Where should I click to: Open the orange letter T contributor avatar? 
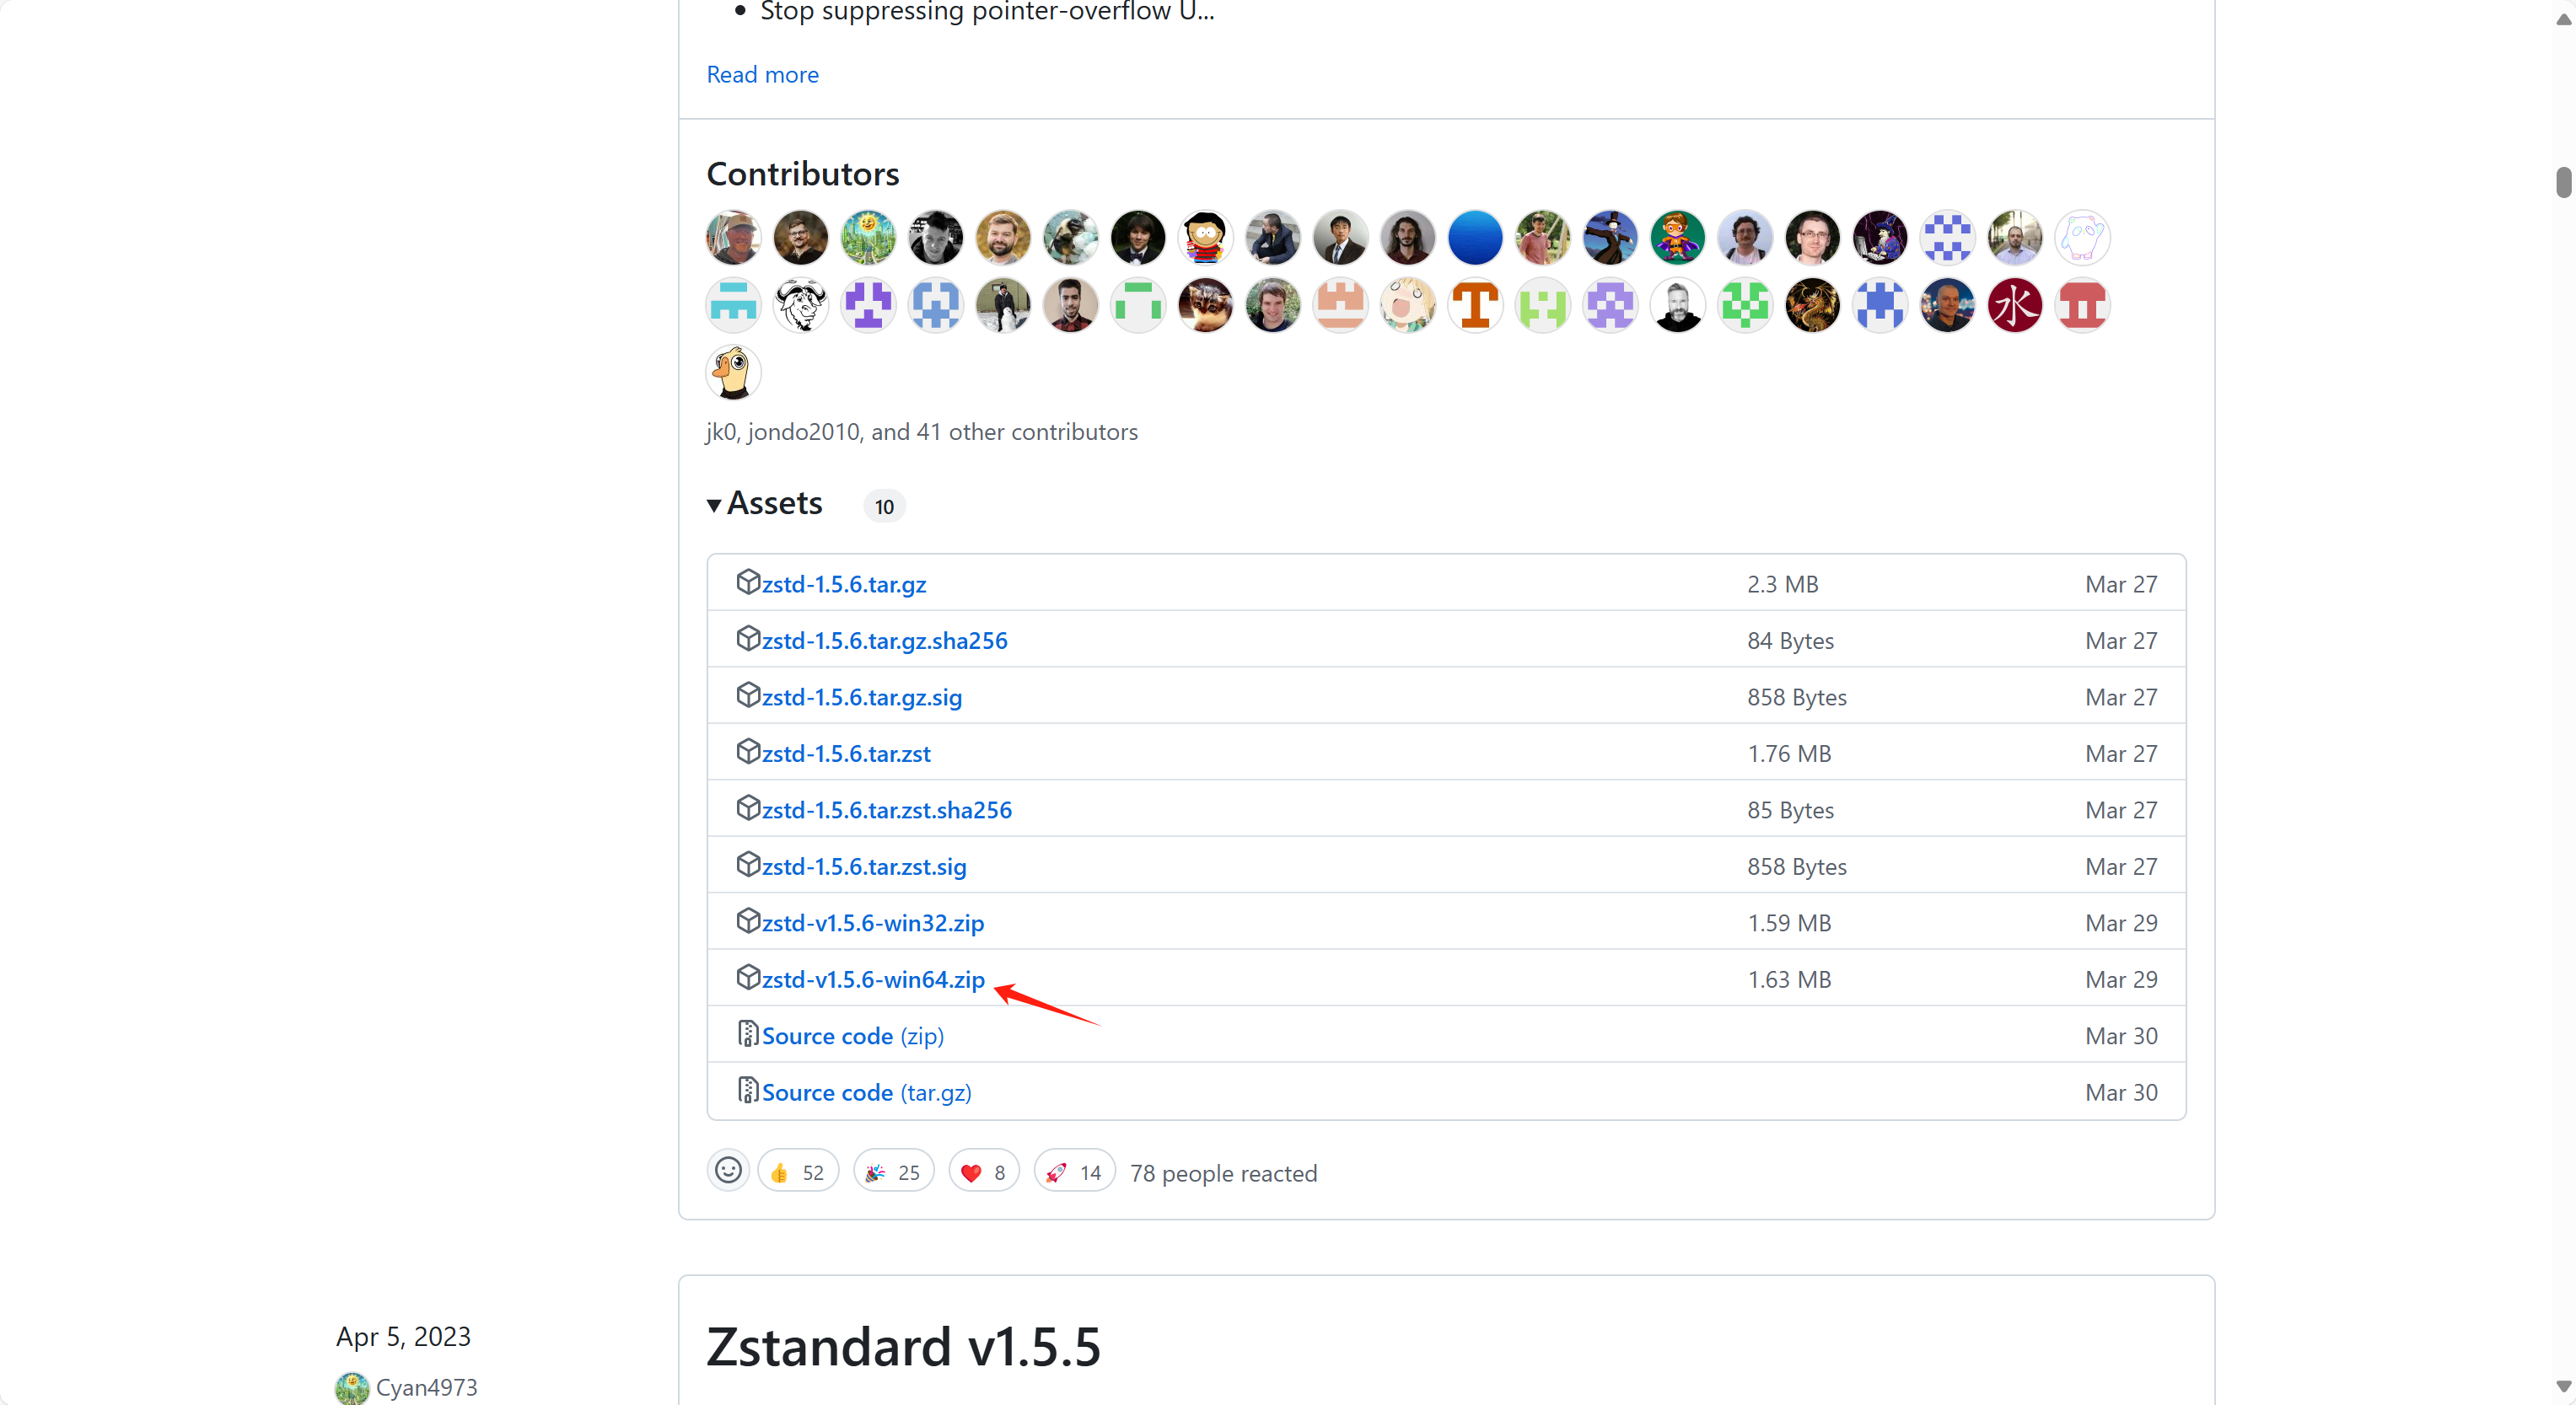click(1475, 305)
